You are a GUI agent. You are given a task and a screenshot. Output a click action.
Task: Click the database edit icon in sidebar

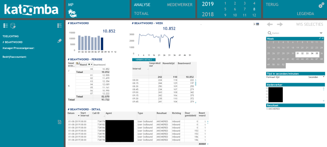(13, 26)
